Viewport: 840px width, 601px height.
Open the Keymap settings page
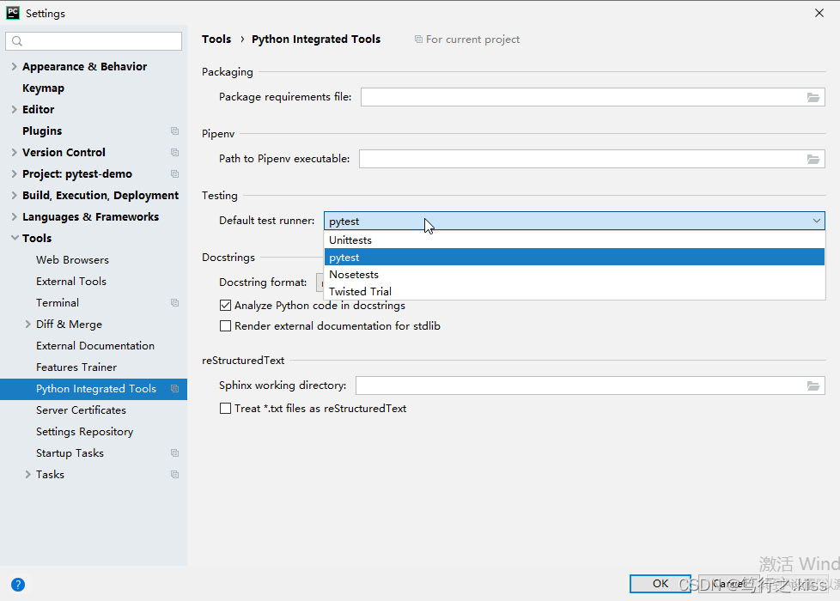[x=44, y=88]
